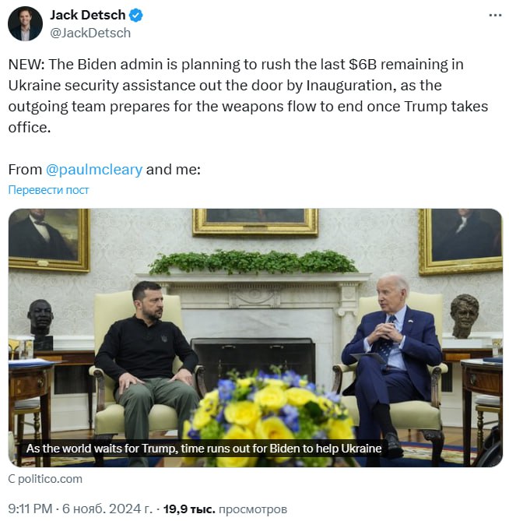This screenshot has width=509, height=521.
Task: Click the word "NEW:" in the tweet
Action: point(25,65)
